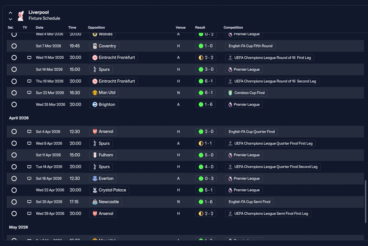
Task: Select radio button for Brighton away match
Action: [x=14, y=105]
